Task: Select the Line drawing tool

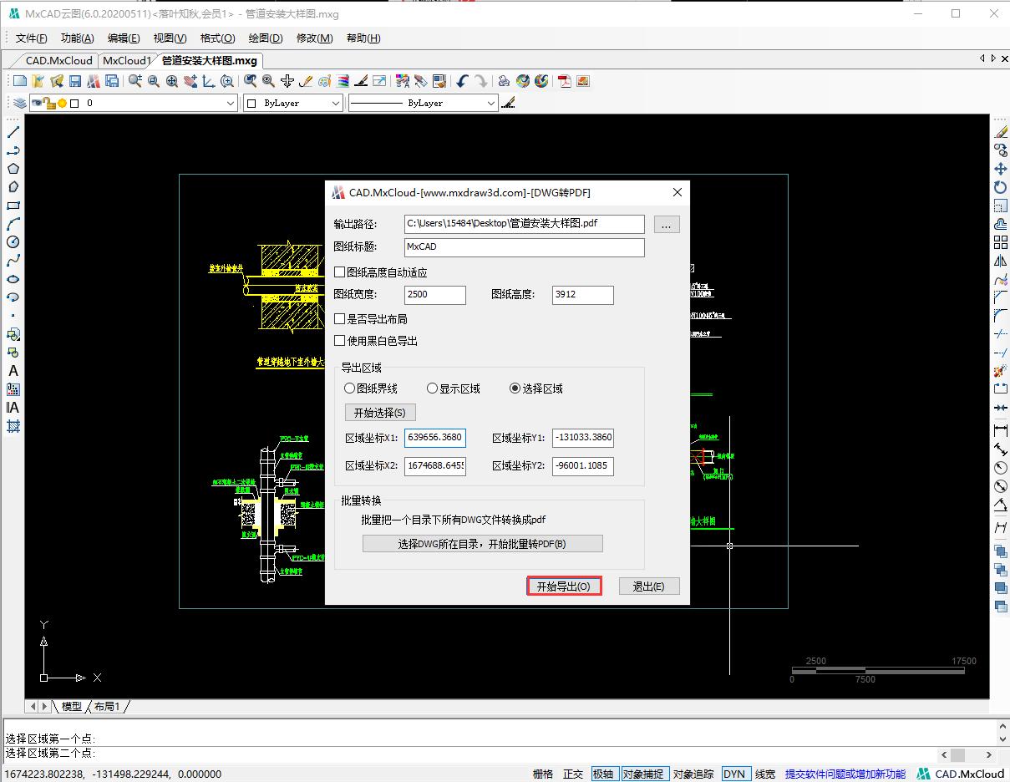Action: [x=11, y=131]
